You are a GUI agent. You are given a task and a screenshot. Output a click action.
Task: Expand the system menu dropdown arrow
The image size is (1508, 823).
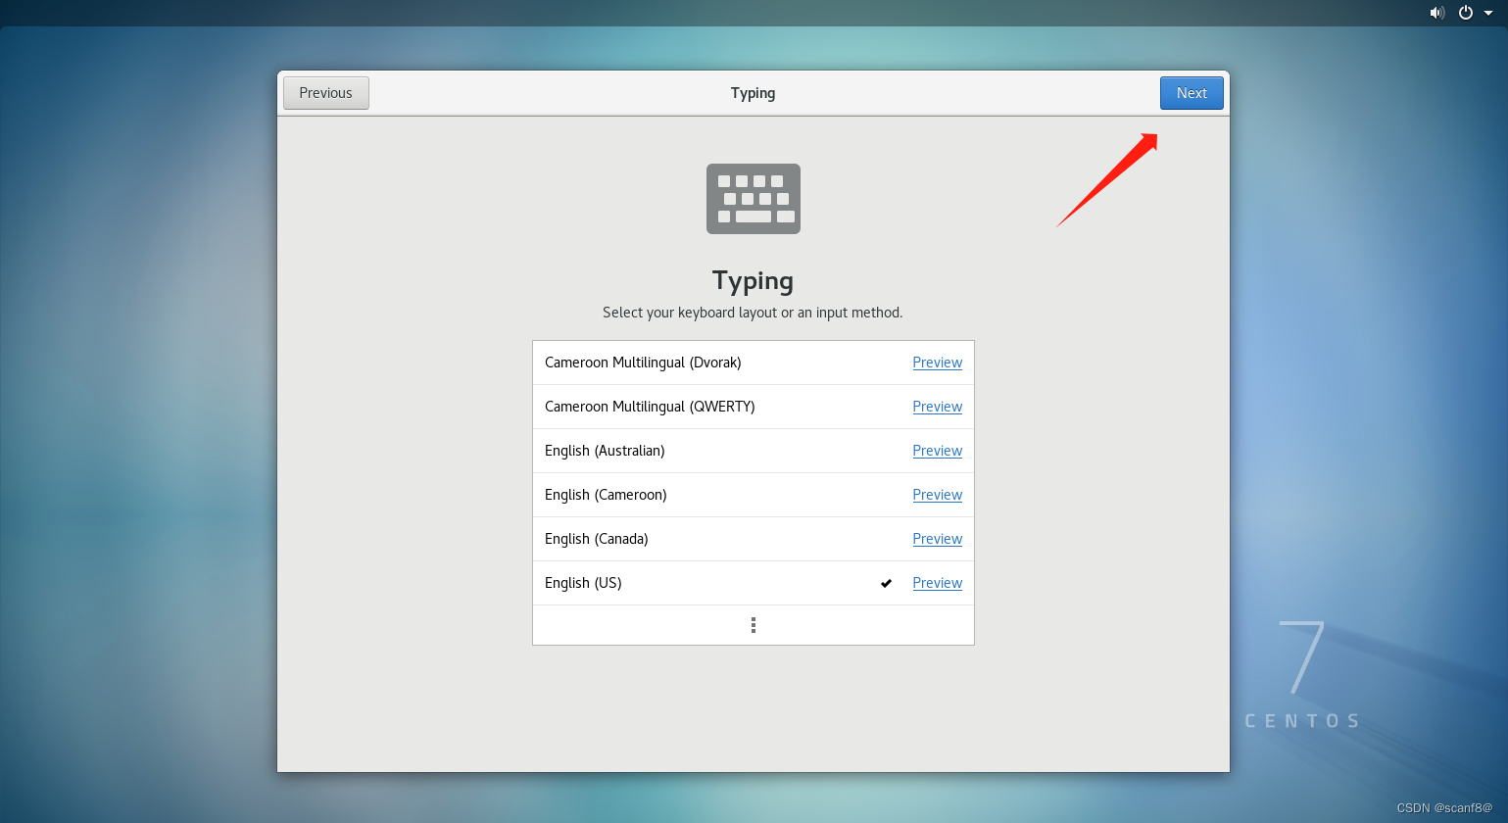tap(1488, 13)
